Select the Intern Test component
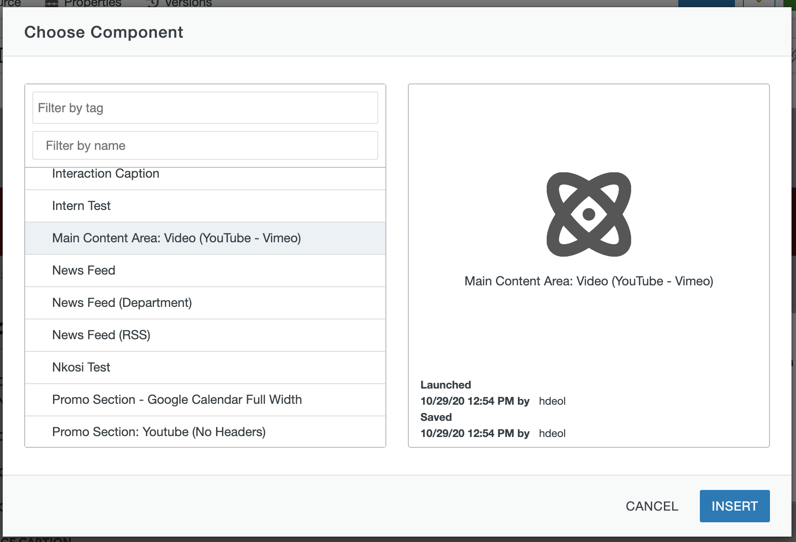Image resolution: width=796 pixels, height=542 pixels. [205, 206]
